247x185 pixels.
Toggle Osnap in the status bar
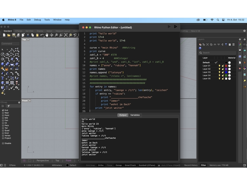point(118,165)
